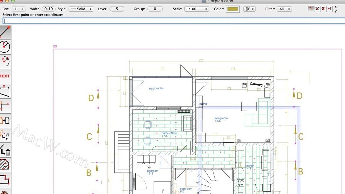Toggle the snap to endpoint button
This screenshot has width=345, height=194.
(329, 9)
